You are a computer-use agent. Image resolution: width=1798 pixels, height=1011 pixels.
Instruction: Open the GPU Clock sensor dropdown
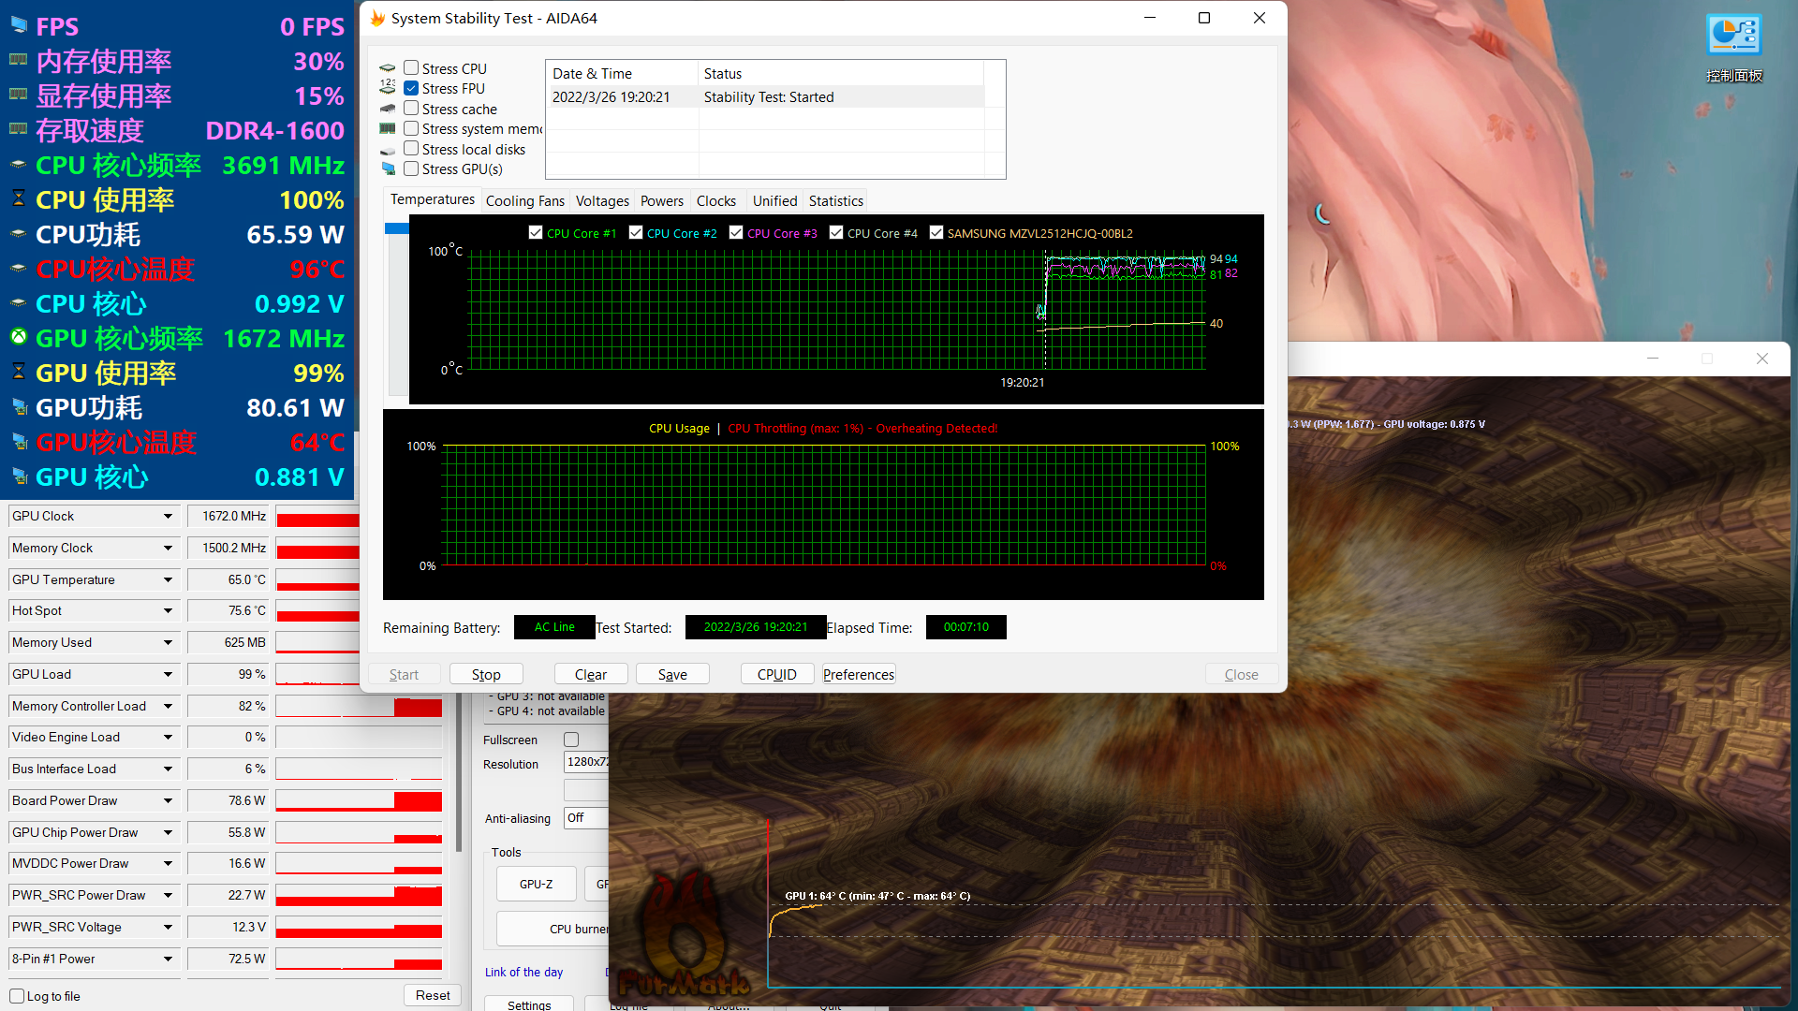click(x=168, y=516)
